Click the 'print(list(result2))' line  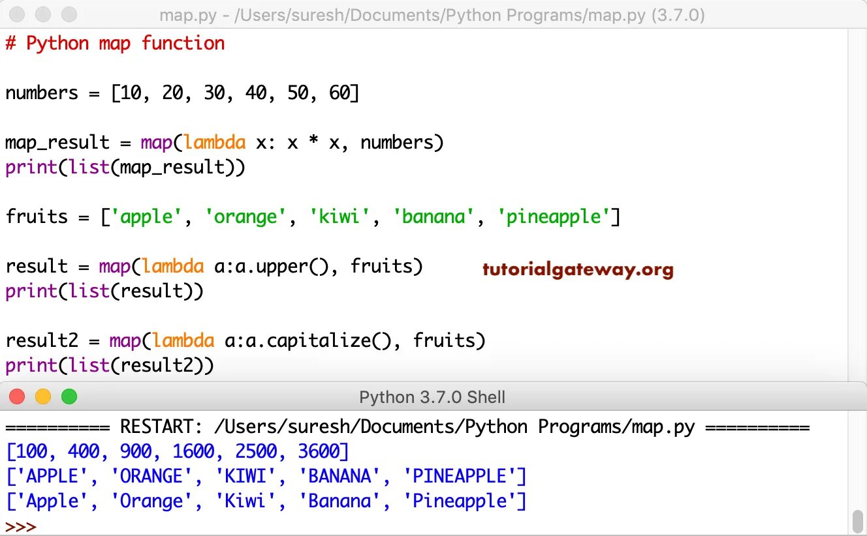point(110,366)
